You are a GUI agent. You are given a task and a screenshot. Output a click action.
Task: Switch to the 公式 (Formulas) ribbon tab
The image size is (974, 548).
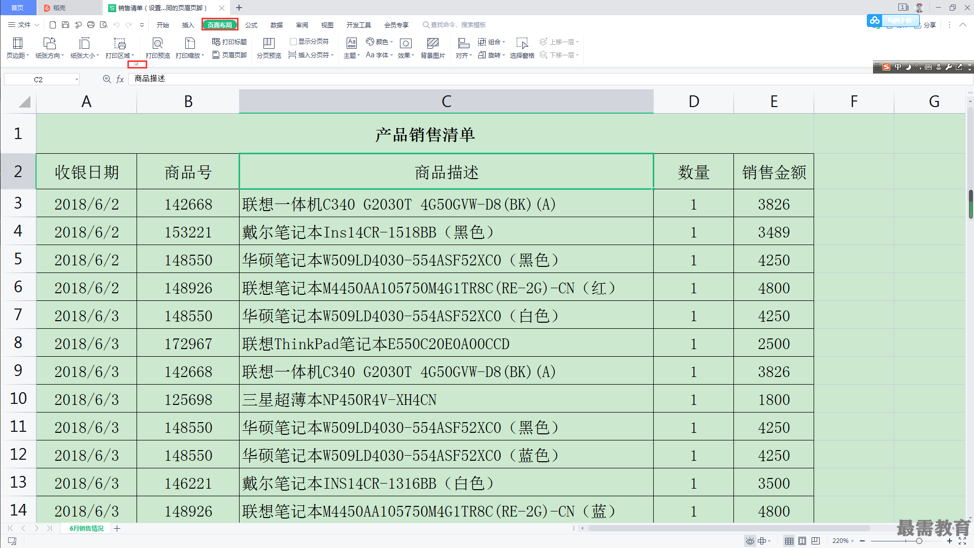[251, 25]
